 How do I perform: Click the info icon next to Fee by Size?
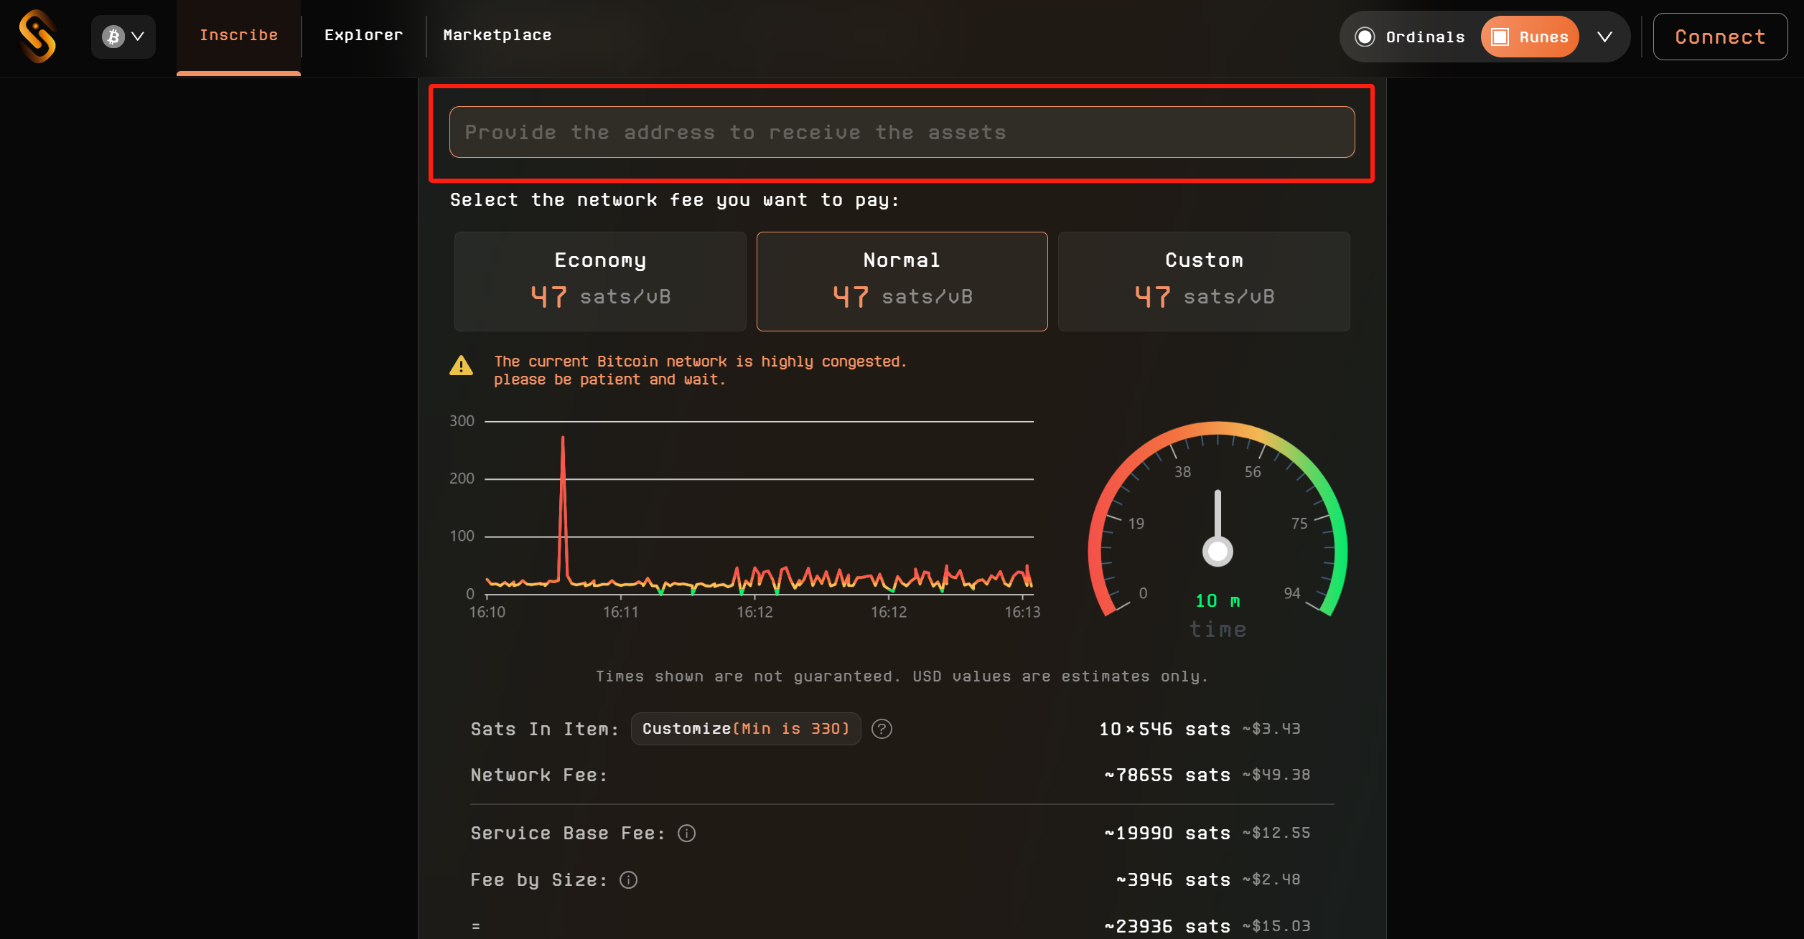tap(628, 880)
